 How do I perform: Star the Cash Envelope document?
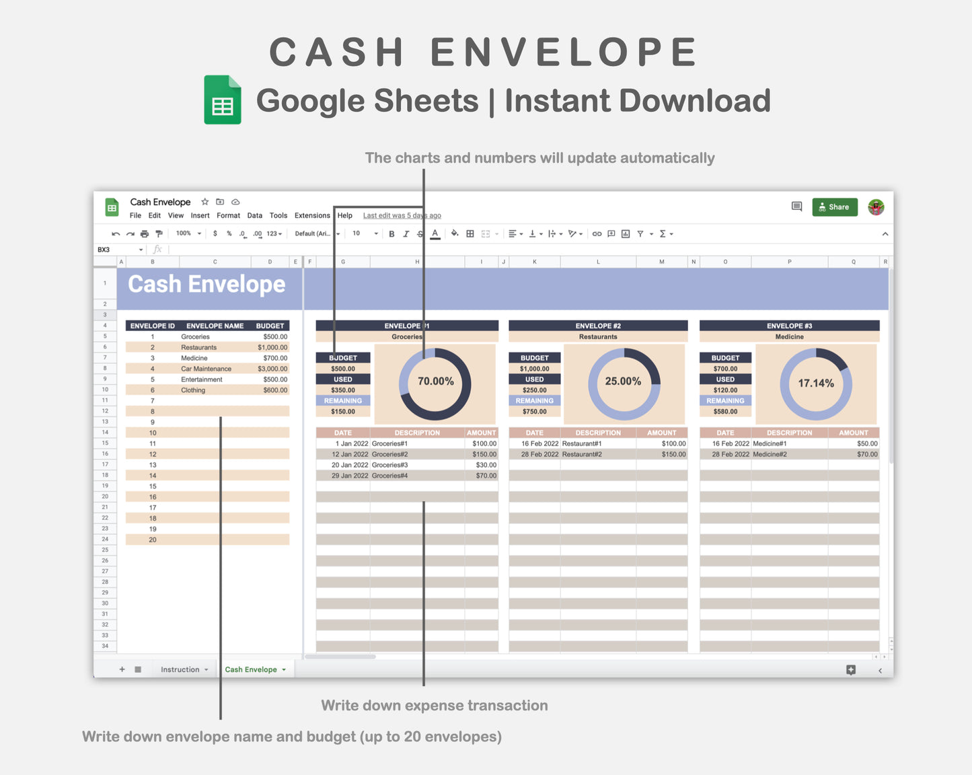coord(205,202)
